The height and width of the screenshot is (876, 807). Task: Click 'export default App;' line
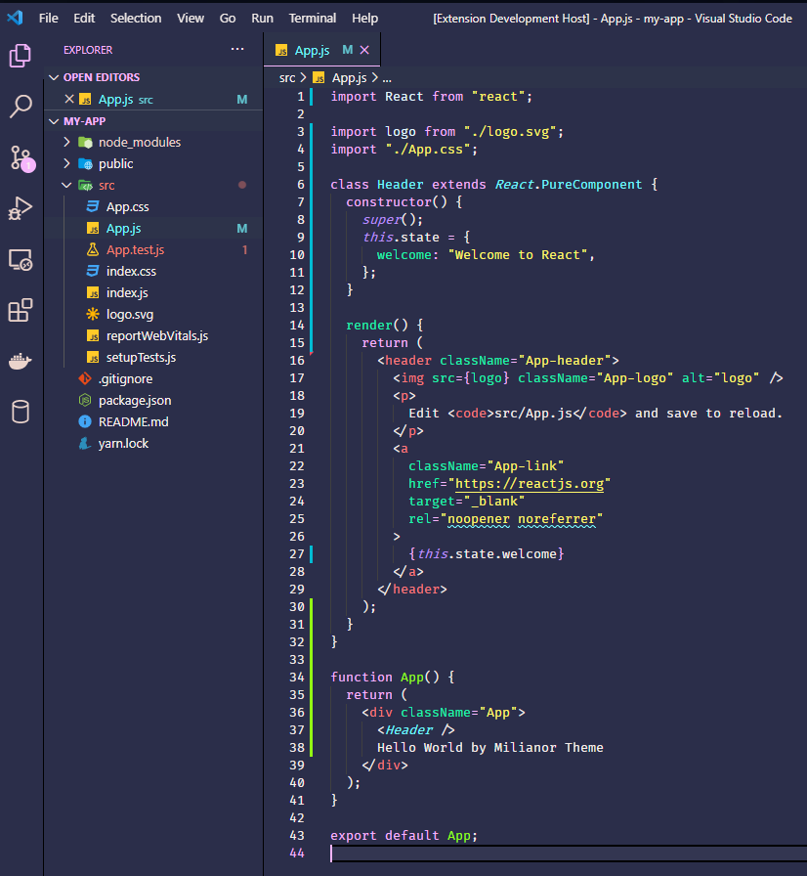[x=404, y=835]
